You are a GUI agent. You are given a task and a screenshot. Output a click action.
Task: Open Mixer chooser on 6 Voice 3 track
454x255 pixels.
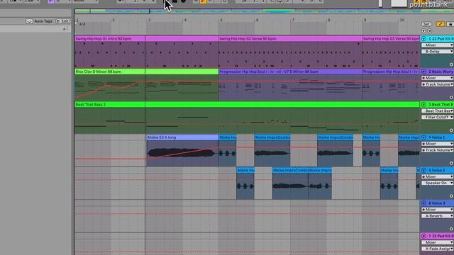(x=437, y=210)
